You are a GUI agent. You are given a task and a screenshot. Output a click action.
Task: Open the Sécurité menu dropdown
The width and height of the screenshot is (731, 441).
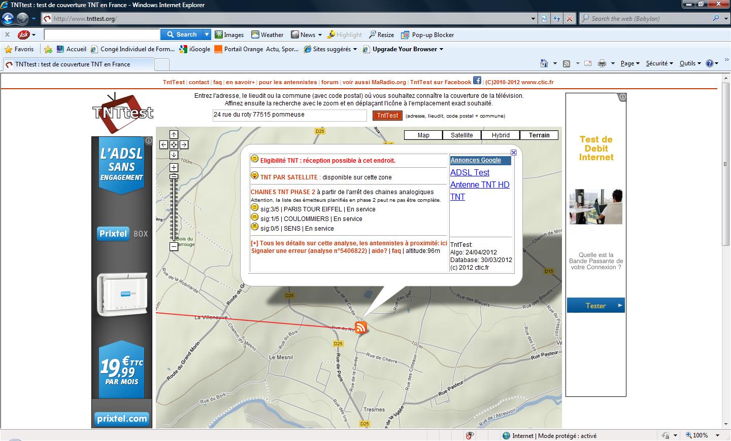pyautogui.click(x=659, y=63)
